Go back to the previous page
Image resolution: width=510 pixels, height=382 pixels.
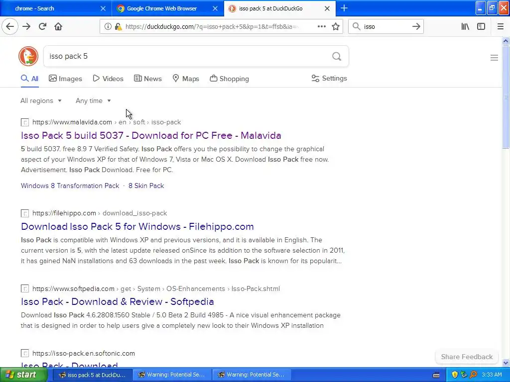pyautogui.click(x=10, y=26)
